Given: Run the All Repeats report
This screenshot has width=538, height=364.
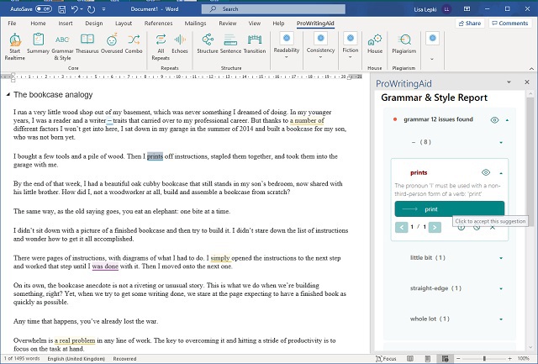Looking at the screenshot, I should [x=161, y=47].
